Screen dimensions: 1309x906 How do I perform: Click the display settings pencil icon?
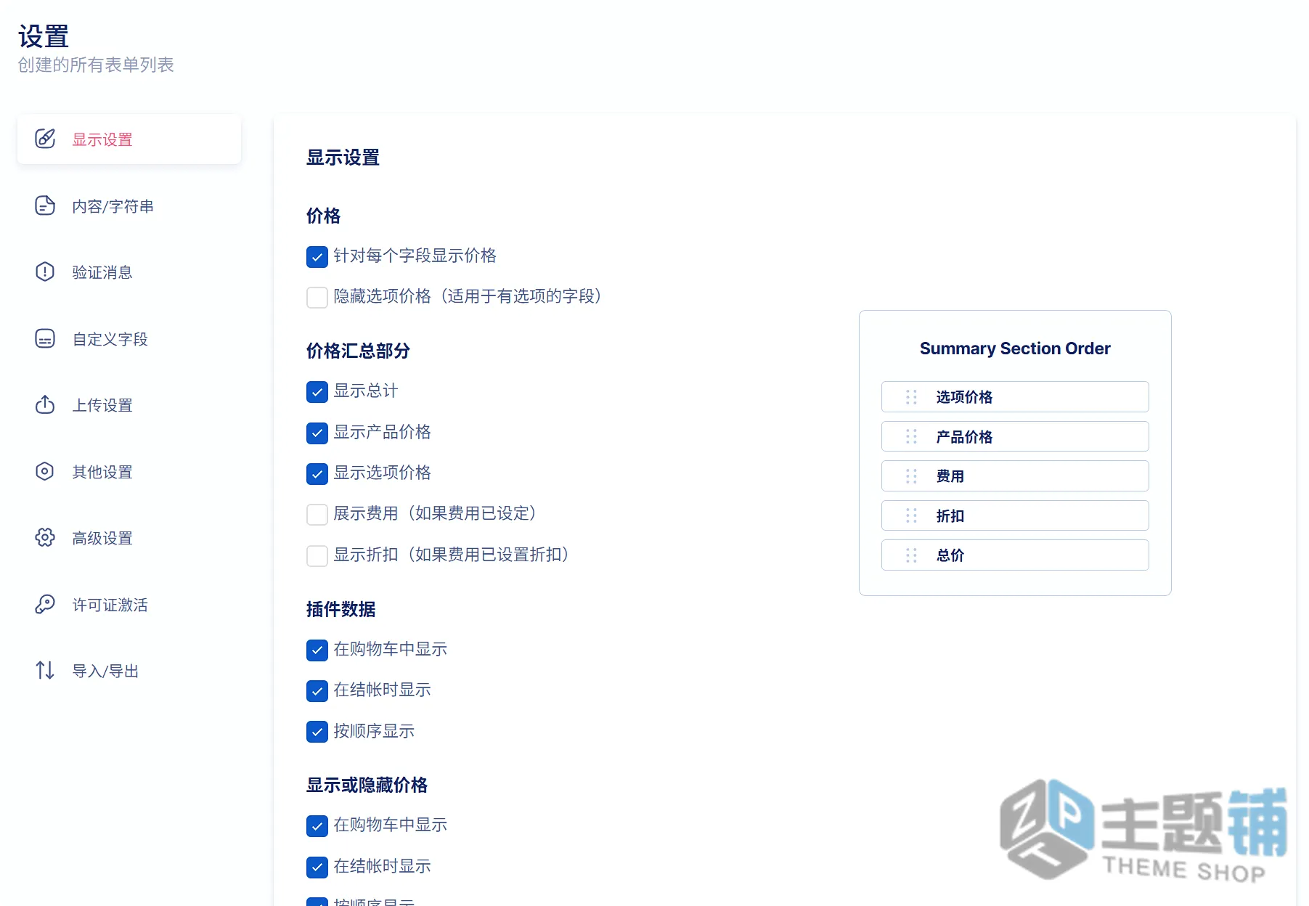coord(45,139)
